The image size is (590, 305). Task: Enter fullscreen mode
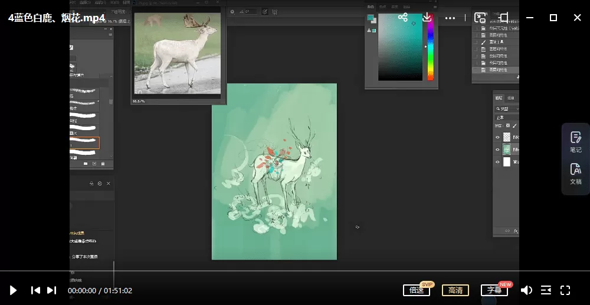(x=565, y=290)
